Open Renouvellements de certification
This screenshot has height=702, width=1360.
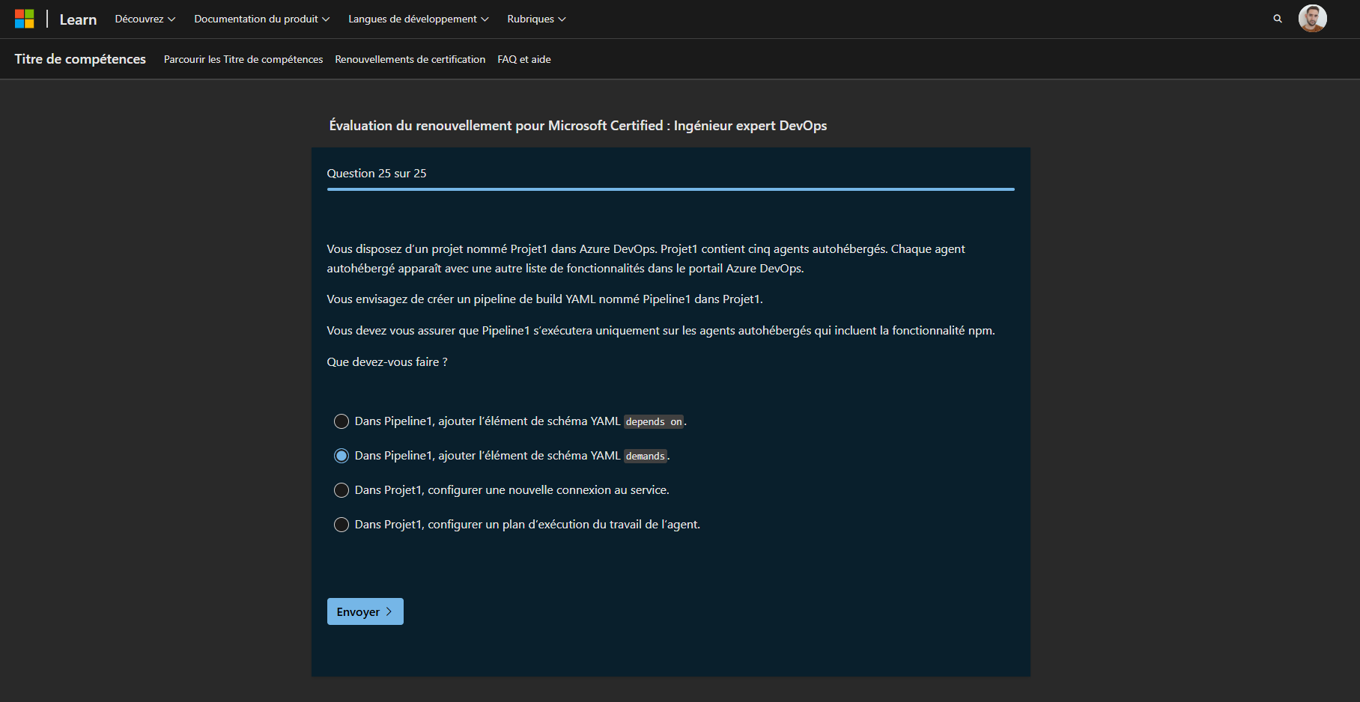(x=410, y=59)
